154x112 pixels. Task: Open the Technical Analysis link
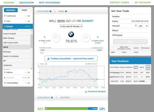[x=97, y=91]
